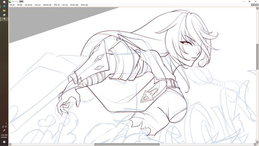
Task: Open the network status tray icon
Action: pyautogui.click(x=3, y=127)
